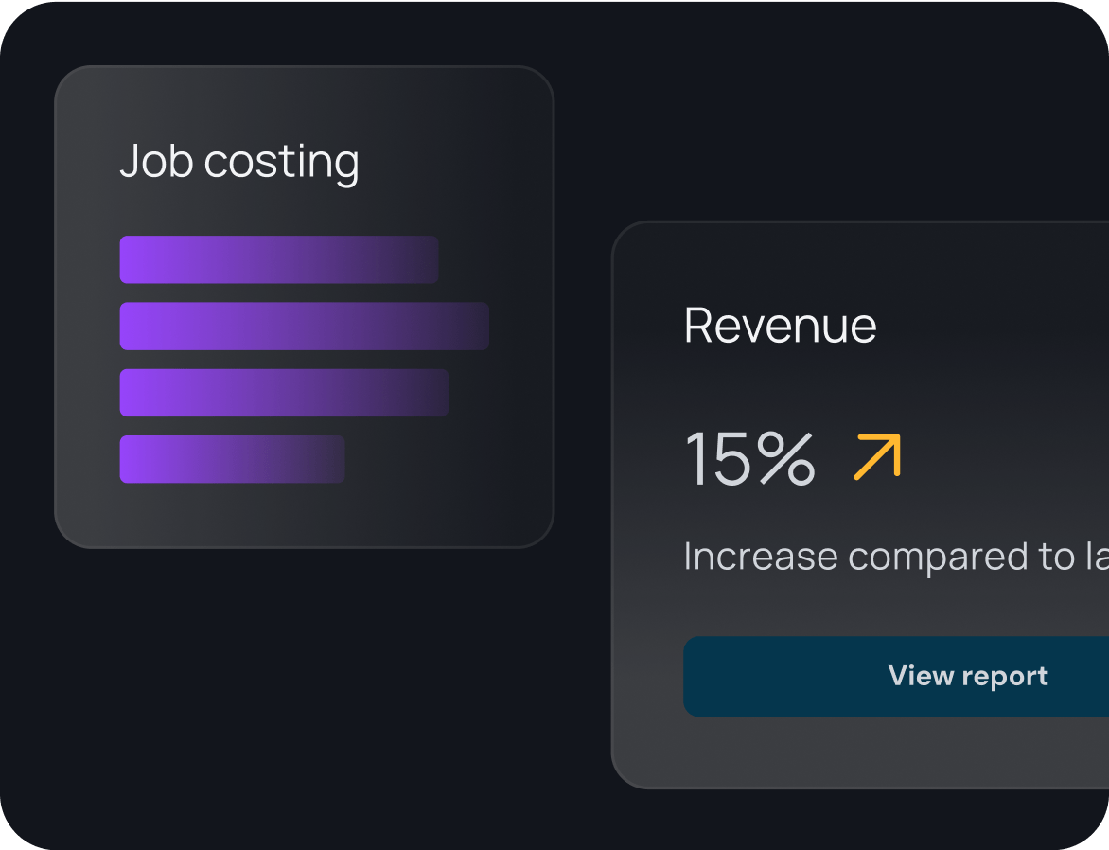Select the shortest purple bar at bottom
The width and height of the screenshot is (1109, 850).
[x=232, y=460]
